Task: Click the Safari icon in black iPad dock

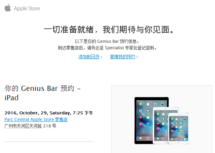Action: pyautogui.click(x=148, y=138)
